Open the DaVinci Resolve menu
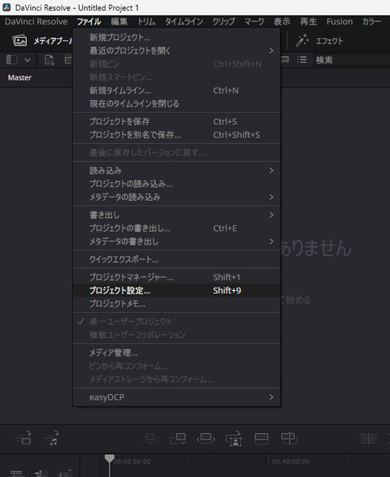This screenshot has width=390, height=477. (36, 22)
